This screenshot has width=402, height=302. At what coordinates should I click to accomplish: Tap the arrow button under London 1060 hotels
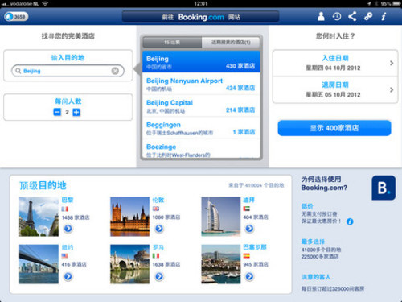pos(159,229)
